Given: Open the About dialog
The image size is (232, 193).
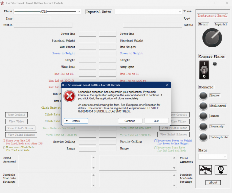Looking at the screenshot, I should coord(213,183).
